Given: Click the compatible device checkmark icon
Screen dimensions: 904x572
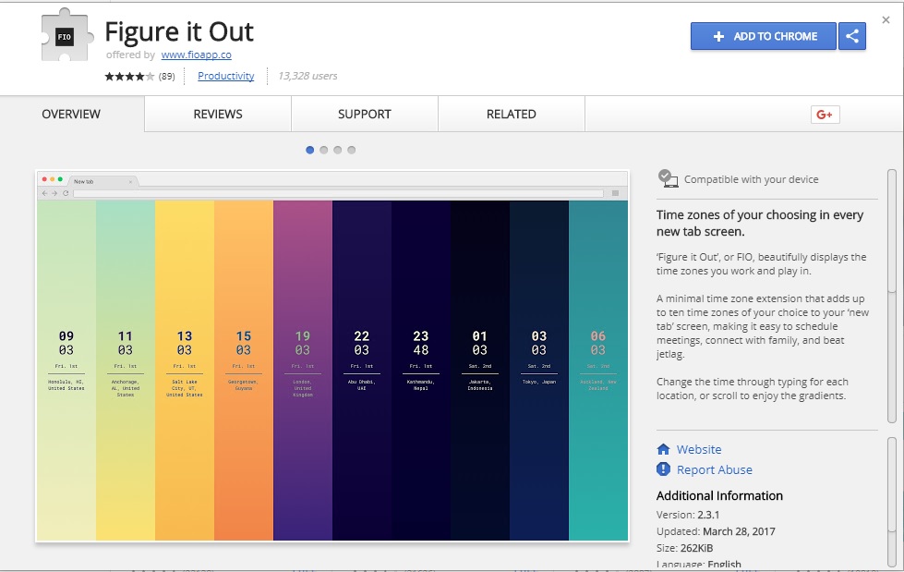Looking at the screenshot, I should [668, 178].
